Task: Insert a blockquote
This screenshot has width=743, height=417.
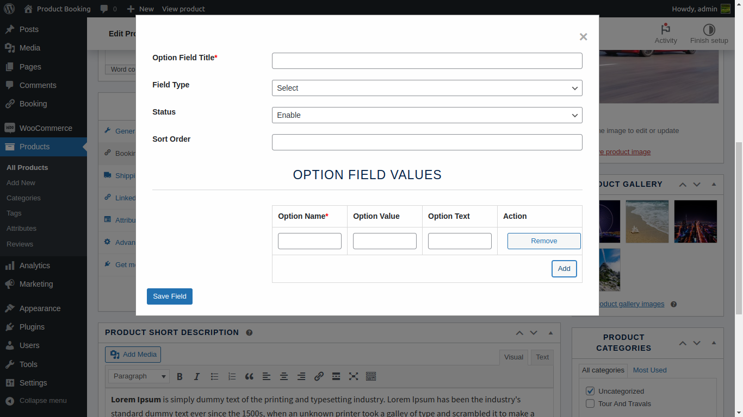Action: 249,376
